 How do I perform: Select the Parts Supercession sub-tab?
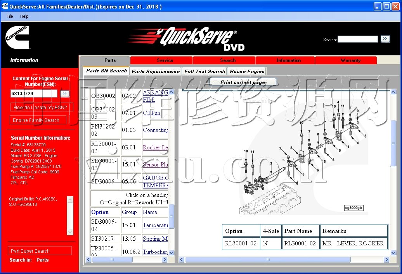[156, 71]
